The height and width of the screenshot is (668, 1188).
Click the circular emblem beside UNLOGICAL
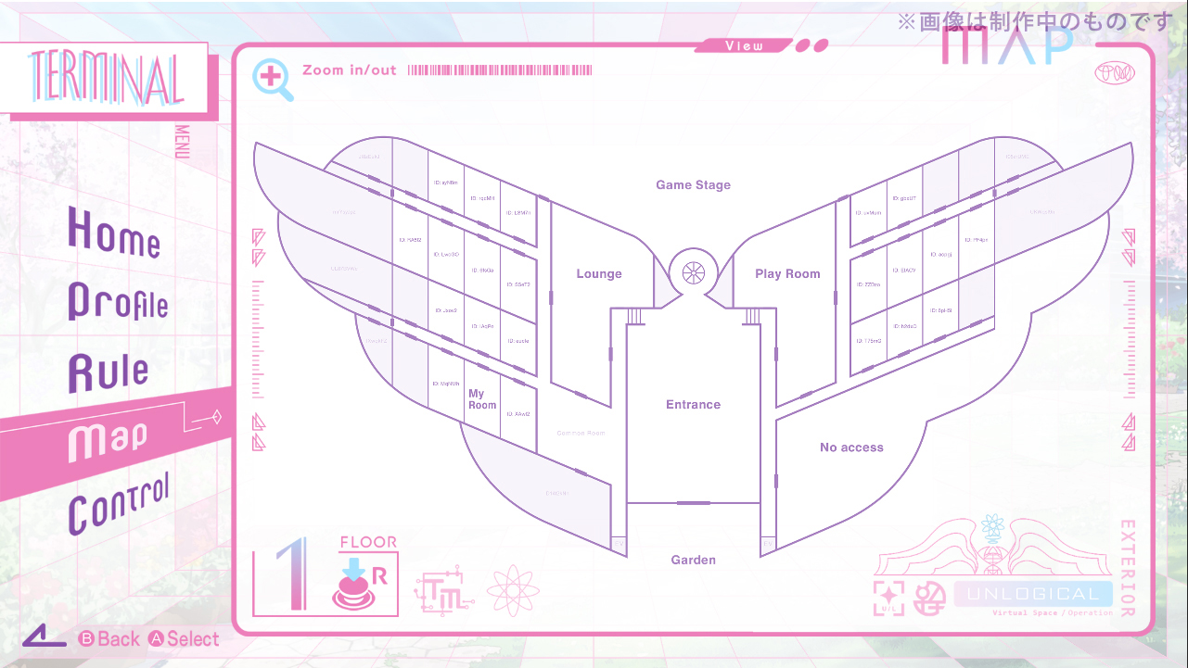pos(928,596)
